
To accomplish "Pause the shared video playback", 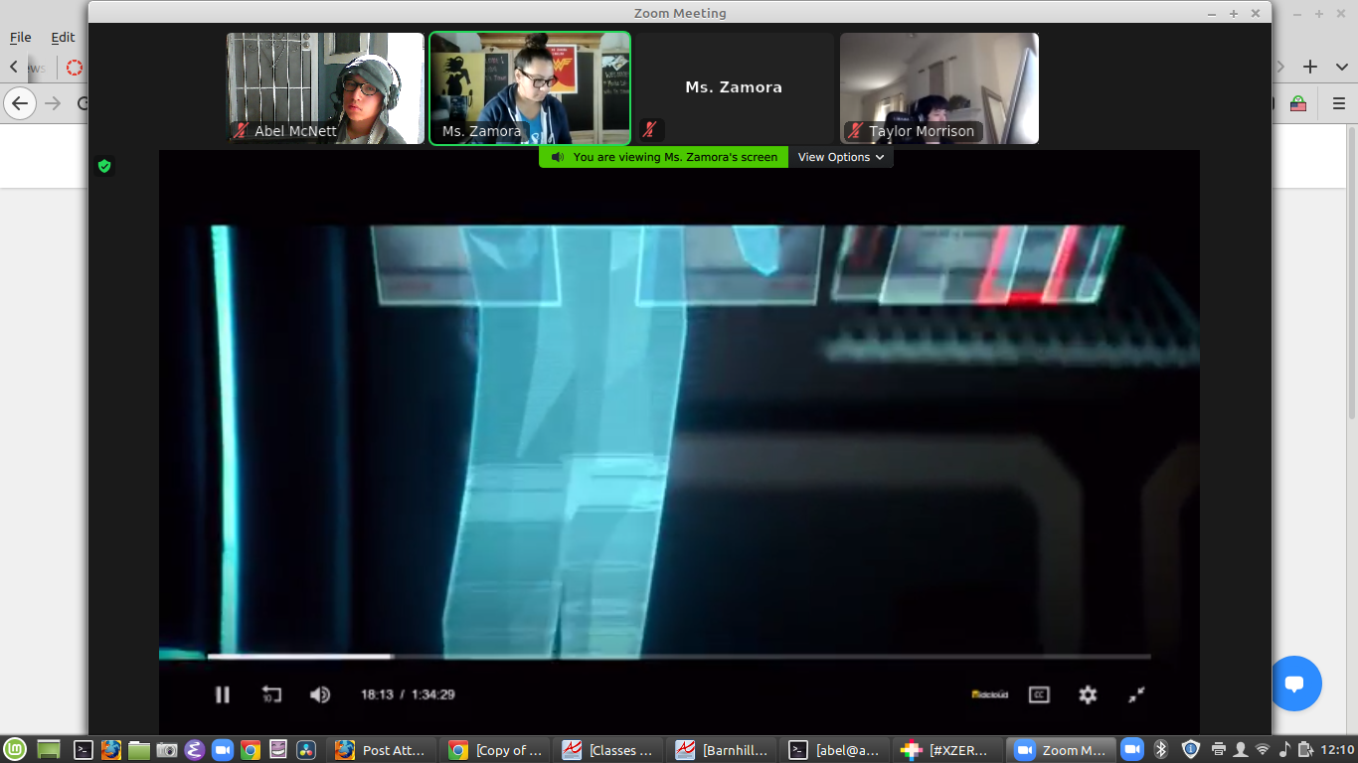I will pyautogui.click(x=223, y=694).
